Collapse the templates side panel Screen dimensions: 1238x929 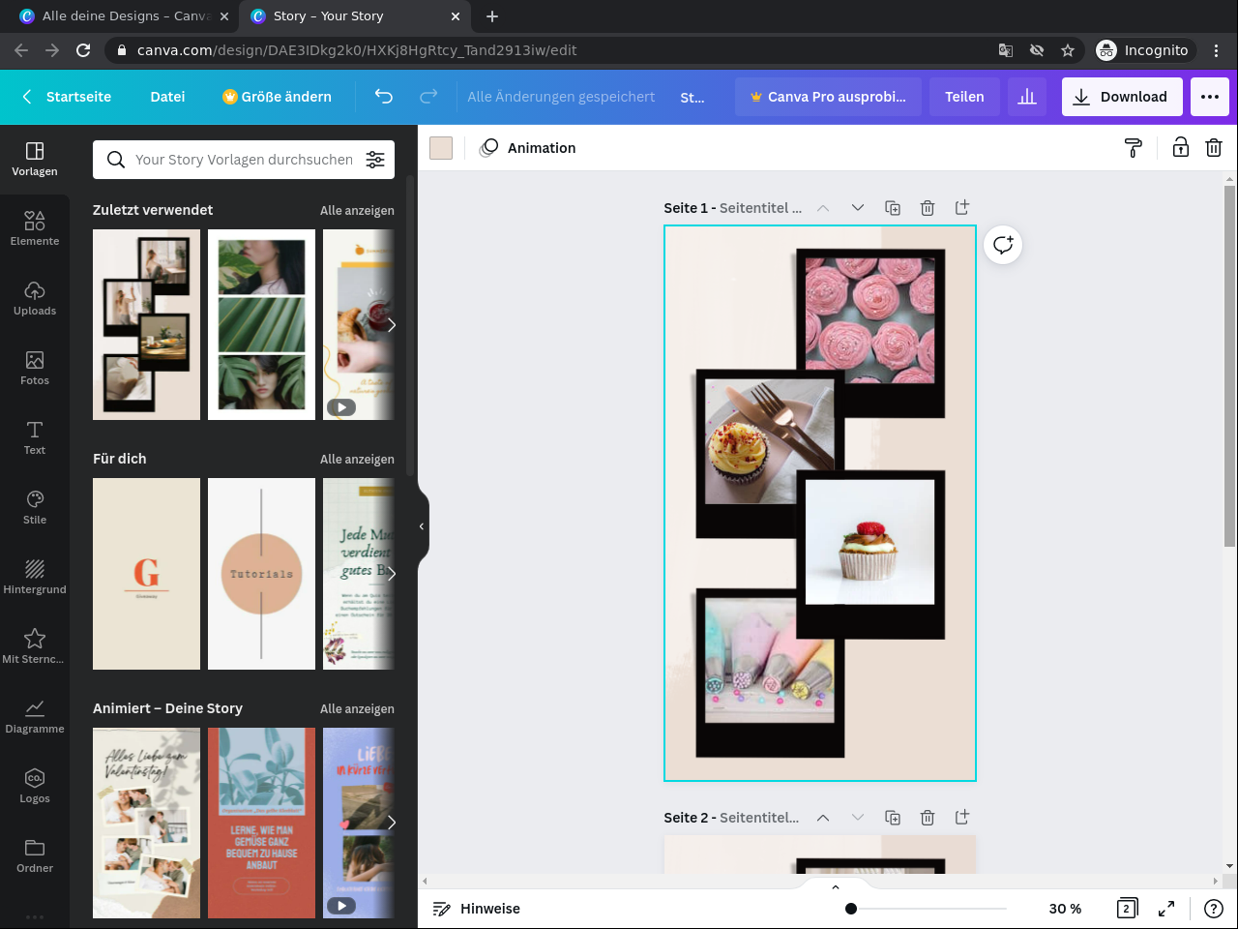point(422,526)
